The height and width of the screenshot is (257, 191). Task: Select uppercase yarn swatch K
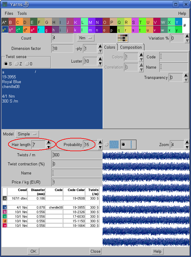[x=75, y=22]
